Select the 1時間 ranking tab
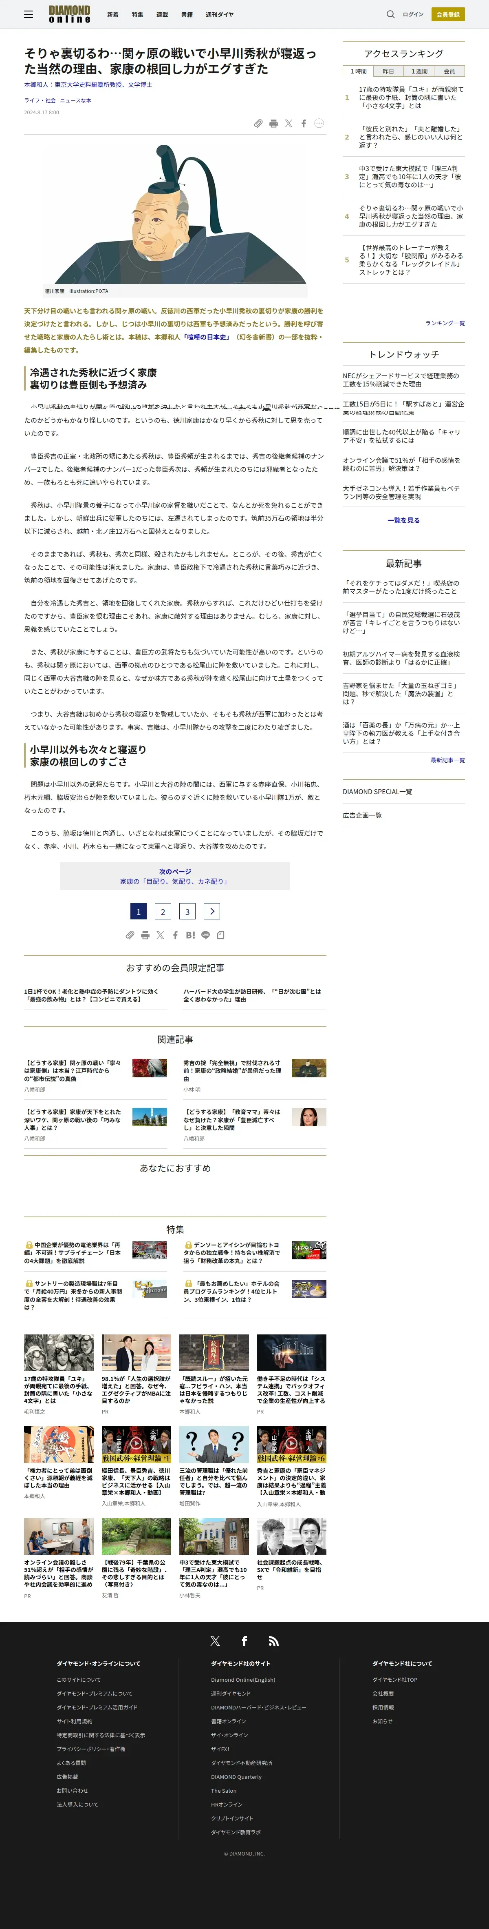Screen dimensions: 489x1929 (x=358, y=71)
